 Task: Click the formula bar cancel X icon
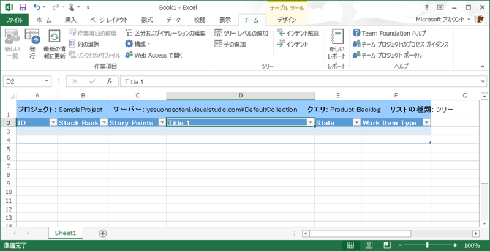75,81
